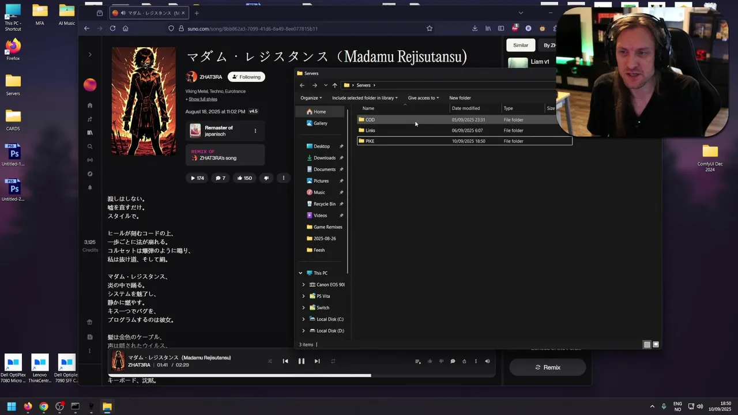Image resolution: width=738 pixels, height=415 pixels.
Task: Open Search from the Suno sidebar
Action: [x=90, y=146]
